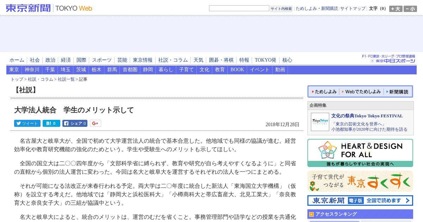Click the 東京中日スポーツ banner
This screenshot has width=423, height=222.
pyautogui.click(x=389, y=59)
